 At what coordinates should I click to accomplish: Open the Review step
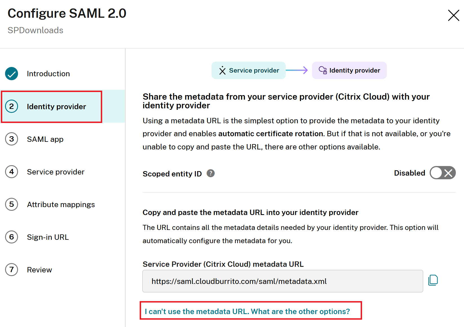click(39, 270)
